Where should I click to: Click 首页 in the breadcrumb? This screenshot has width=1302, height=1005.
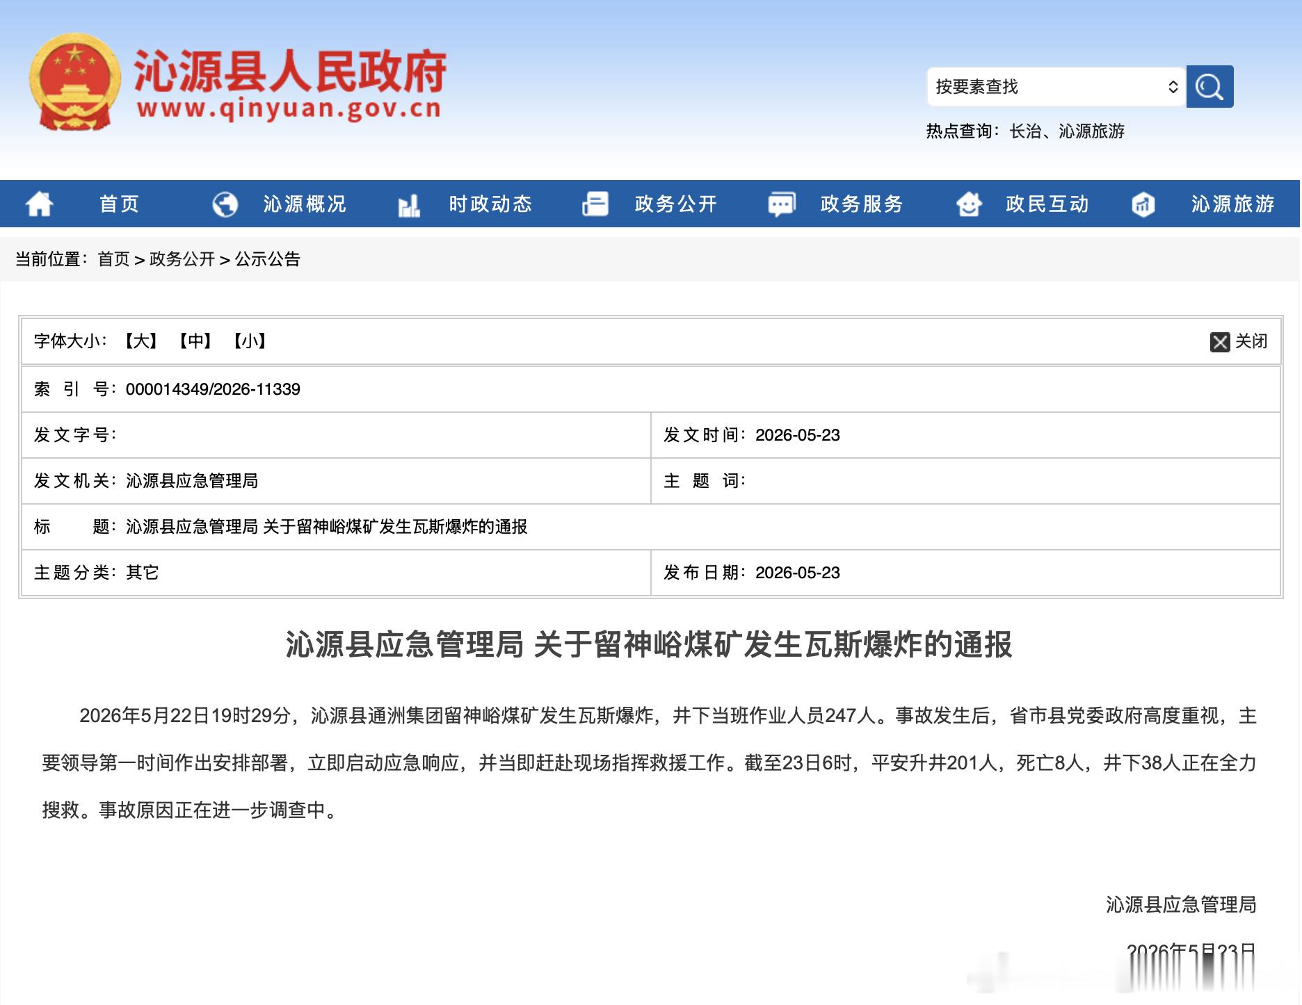tap(114, 259)
